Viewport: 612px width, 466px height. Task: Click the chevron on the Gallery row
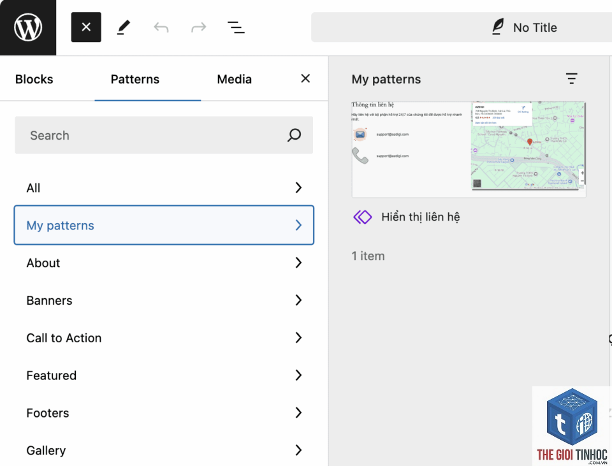(298, 450)
